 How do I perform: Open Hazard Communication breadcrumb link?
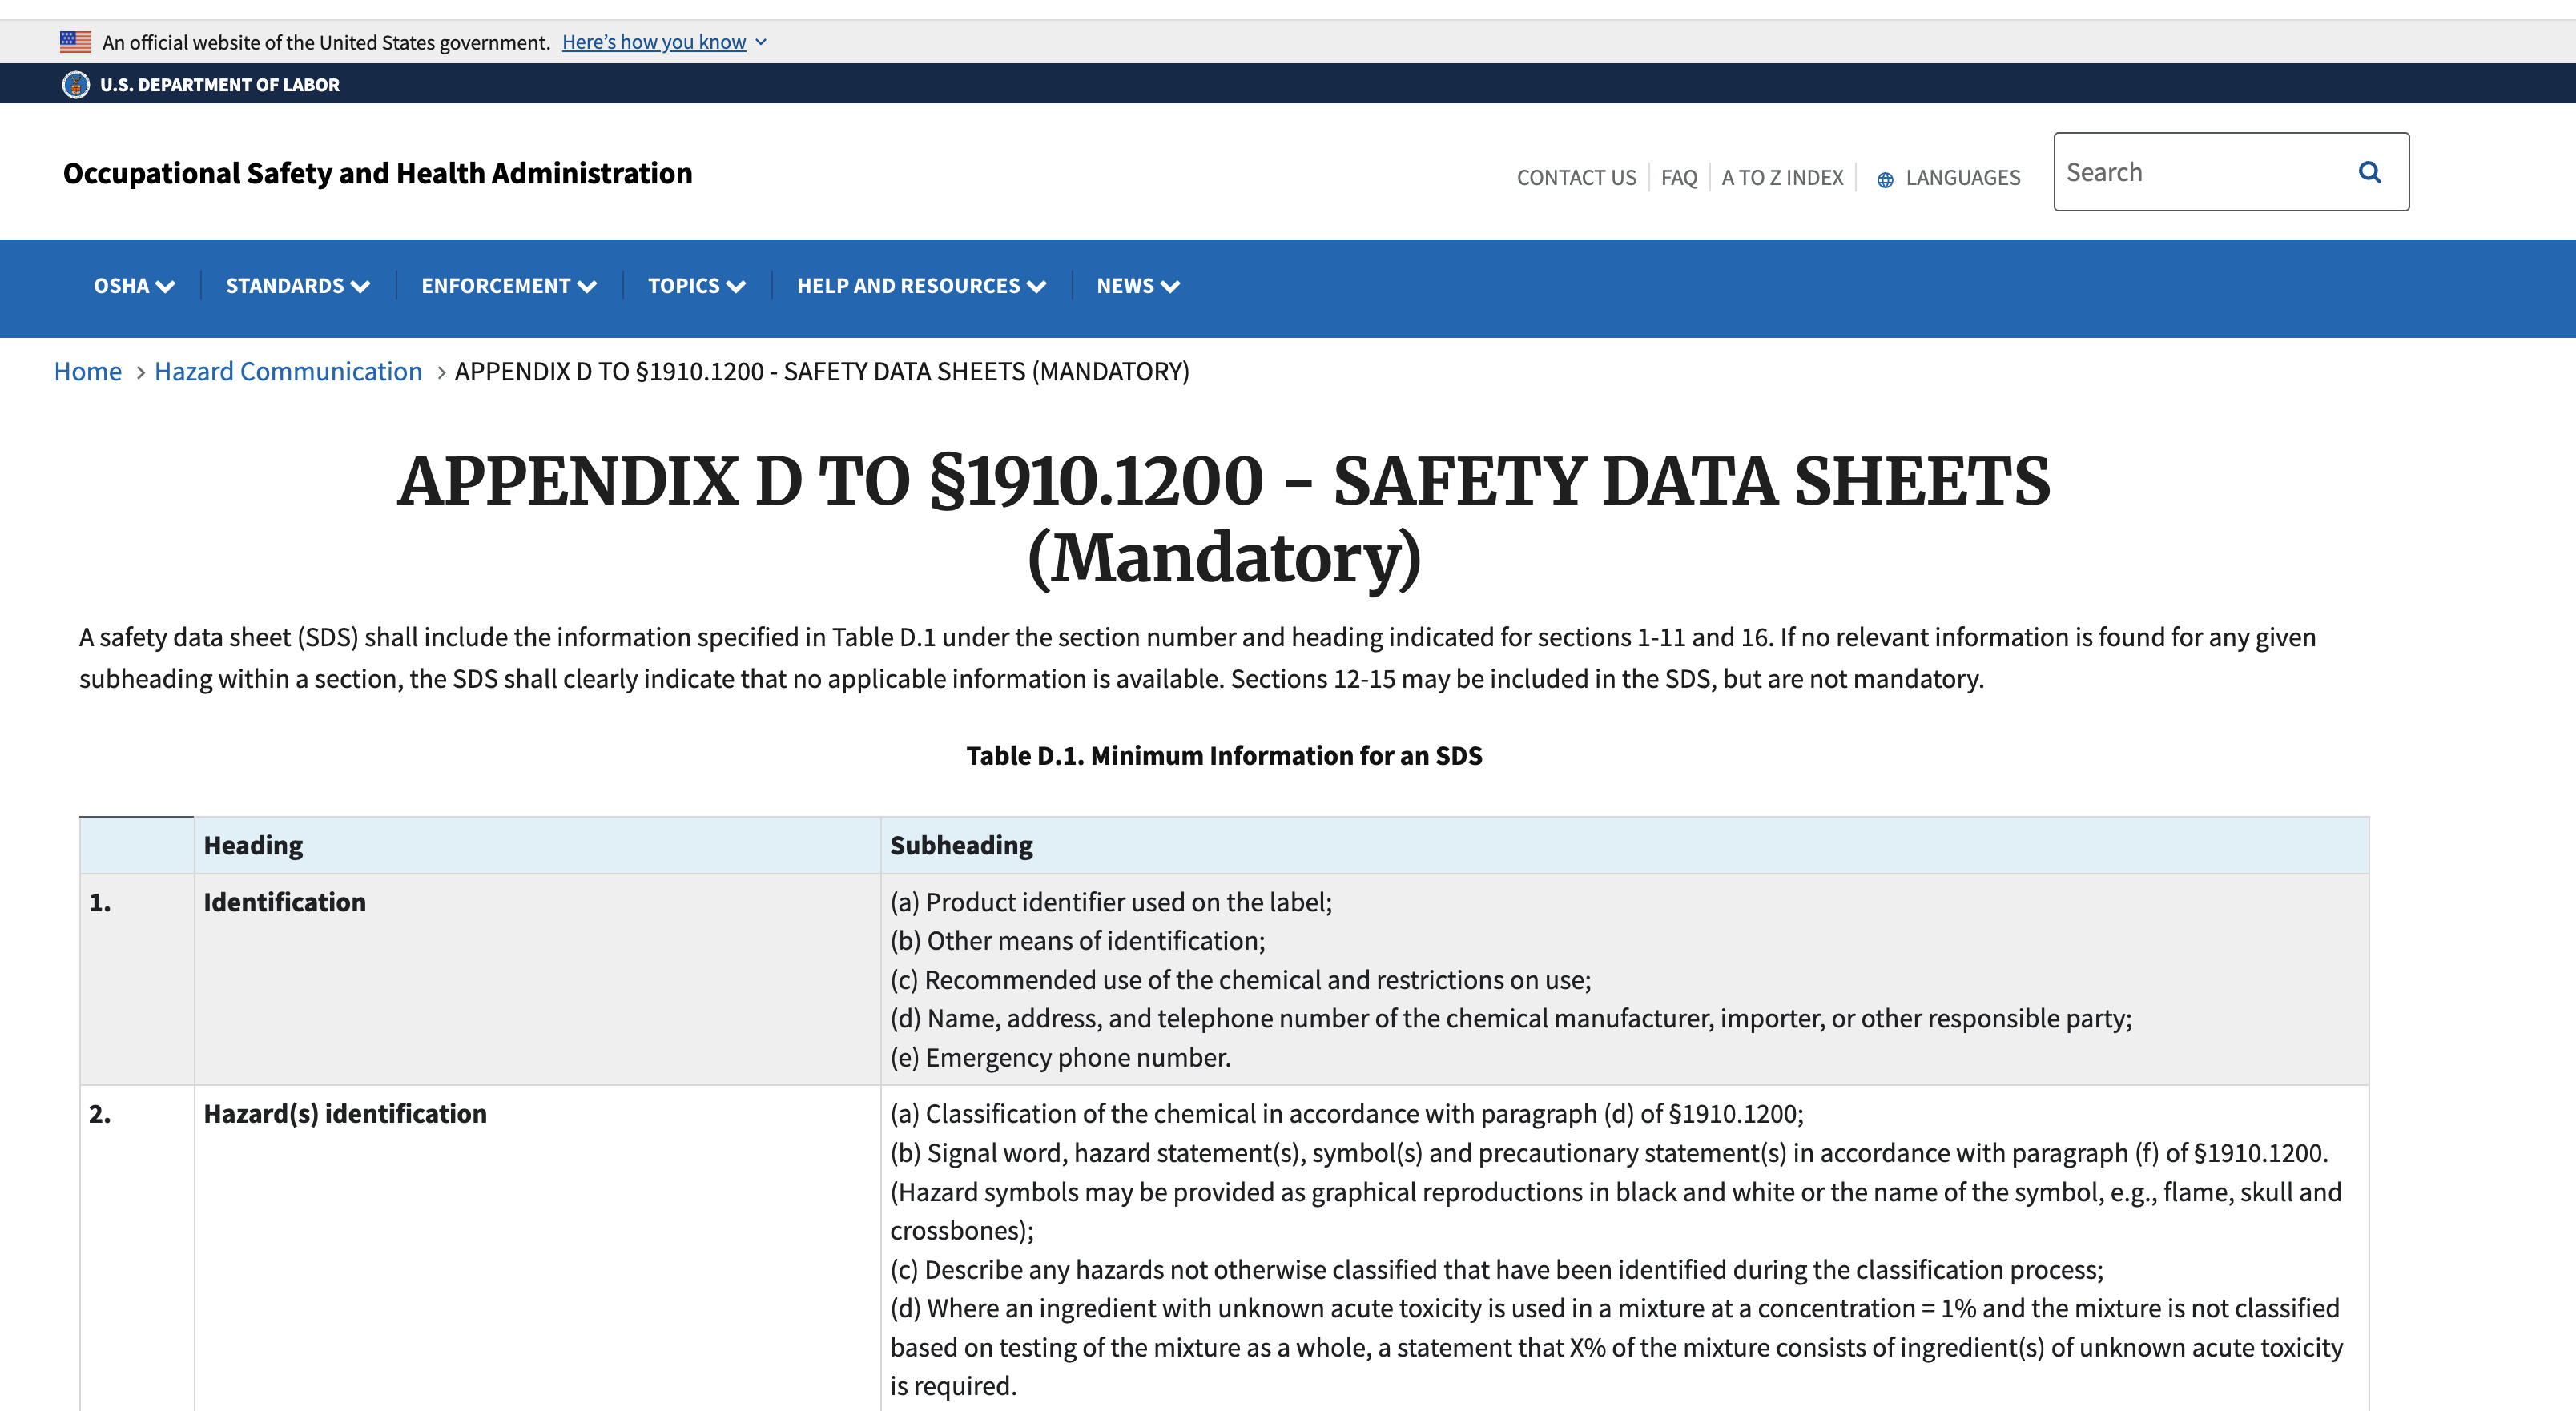288,372
